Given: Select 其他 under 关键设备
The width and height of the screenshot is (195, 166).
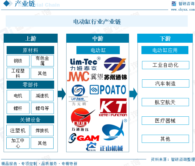Looking at the screenshot, I should 42,143.
